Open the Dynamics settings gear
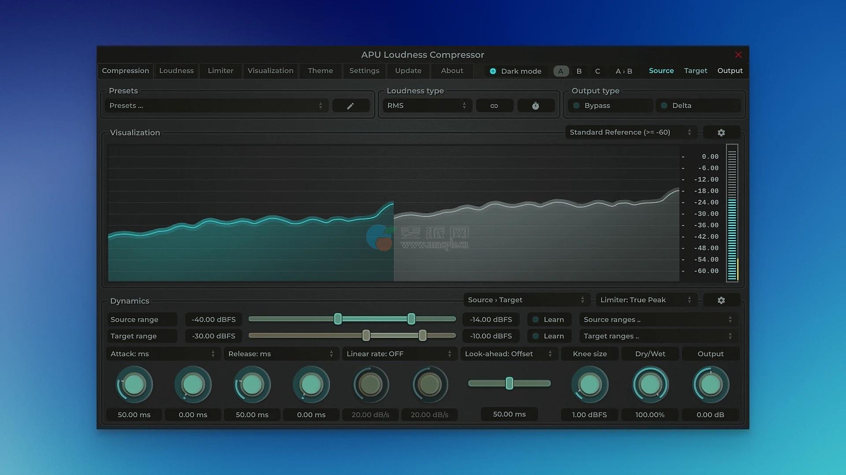Viewport: 846px width, 475px height. click(721, 300)
